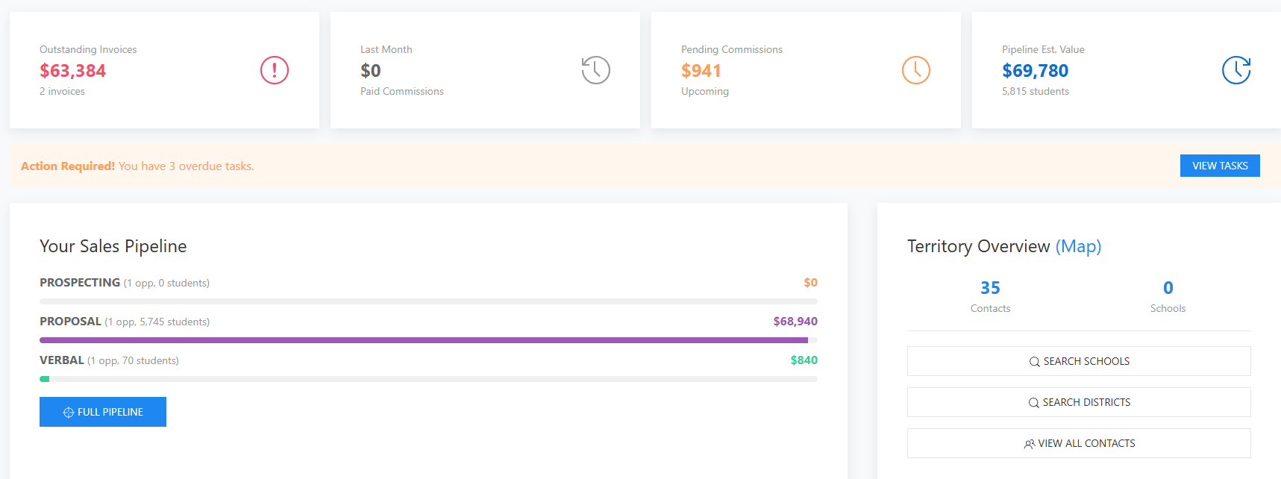The height and width of the screenshot is (479, 1281).
Task: Click the Prospecting progress bar
Action: click(x=428, y=301)
